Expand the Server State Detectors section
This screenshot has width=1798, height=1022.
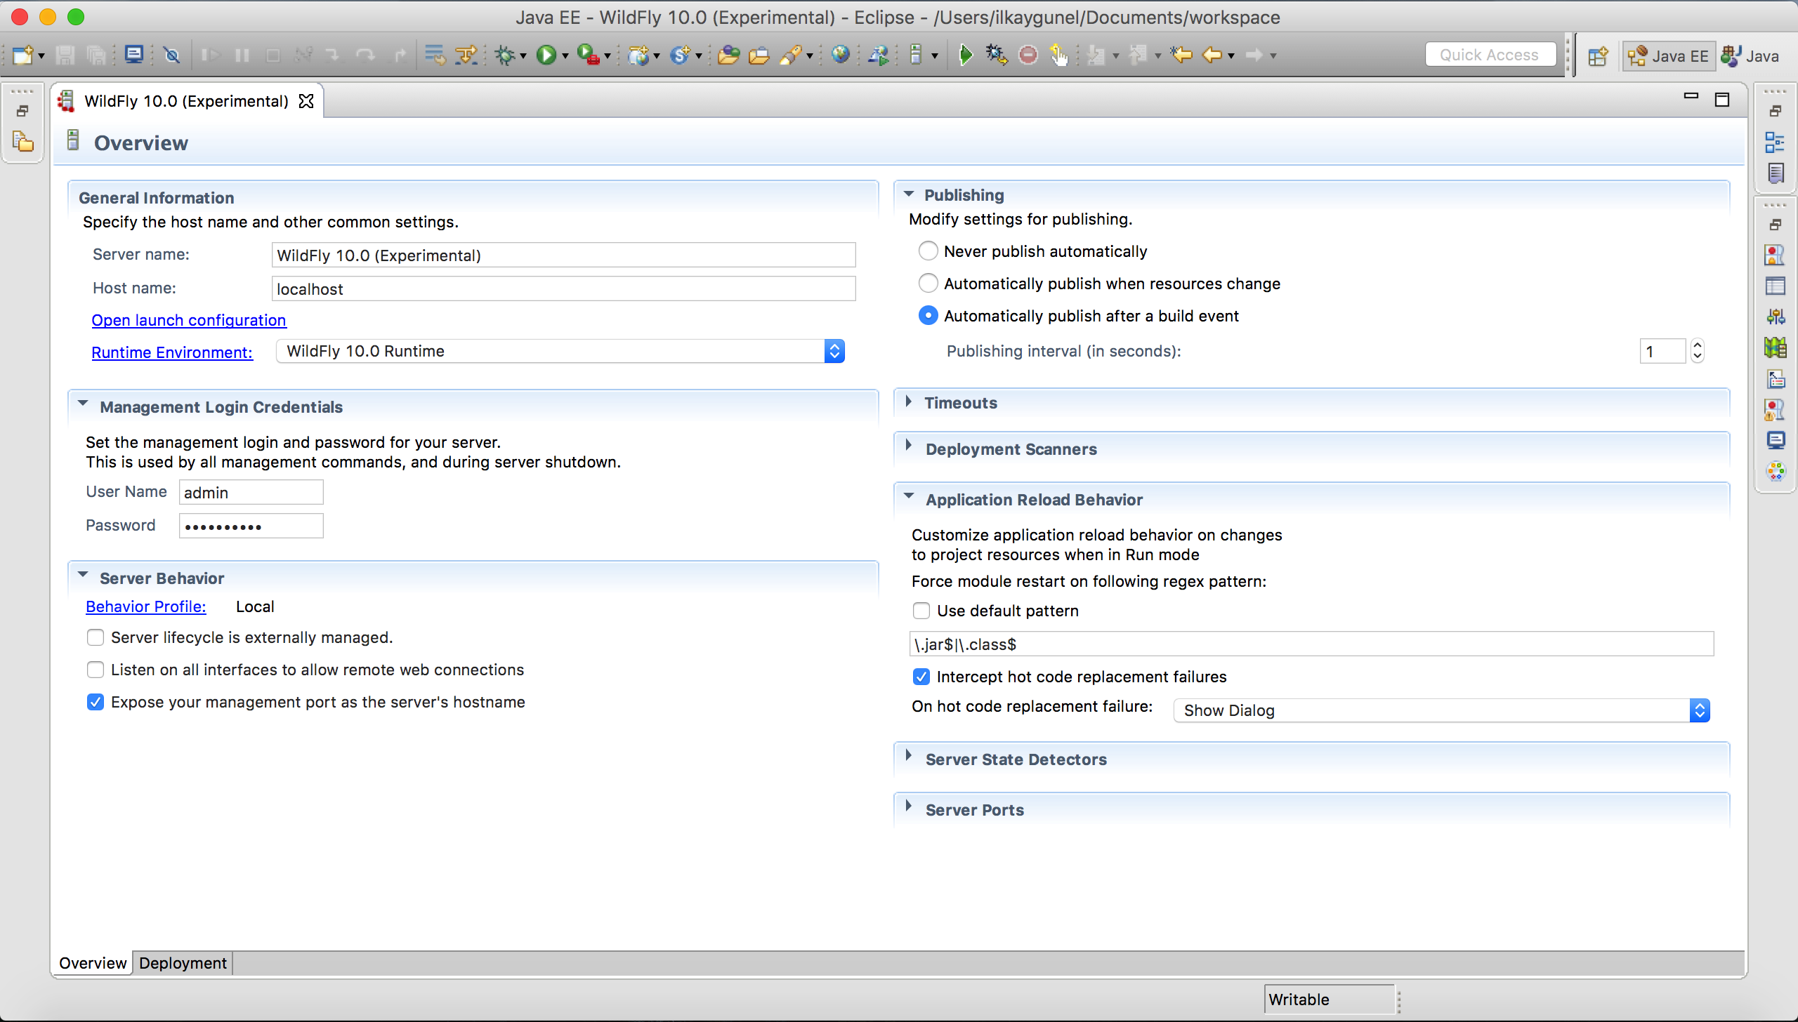click(909, 755)
